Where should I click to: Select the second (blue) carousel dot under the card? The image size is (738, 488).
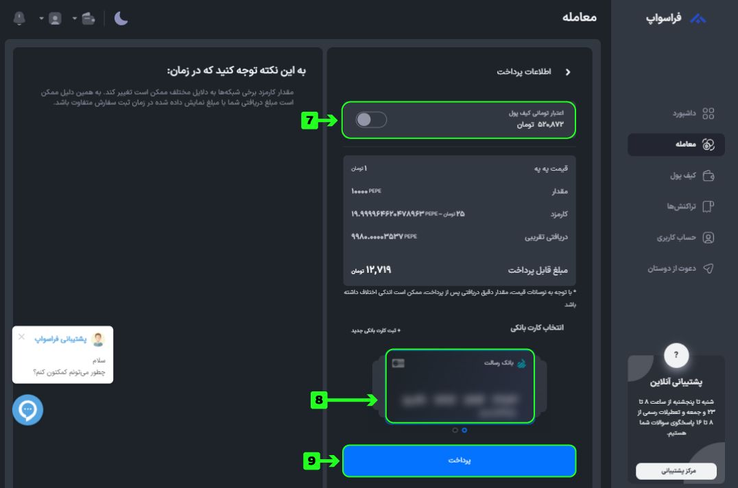464,430
